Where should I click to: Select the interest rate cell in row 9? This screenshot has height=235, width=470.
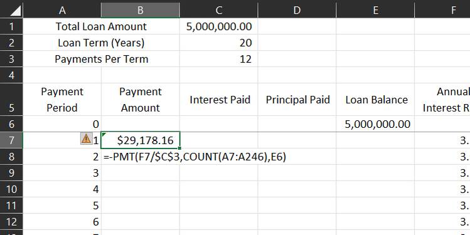point(442,173)
